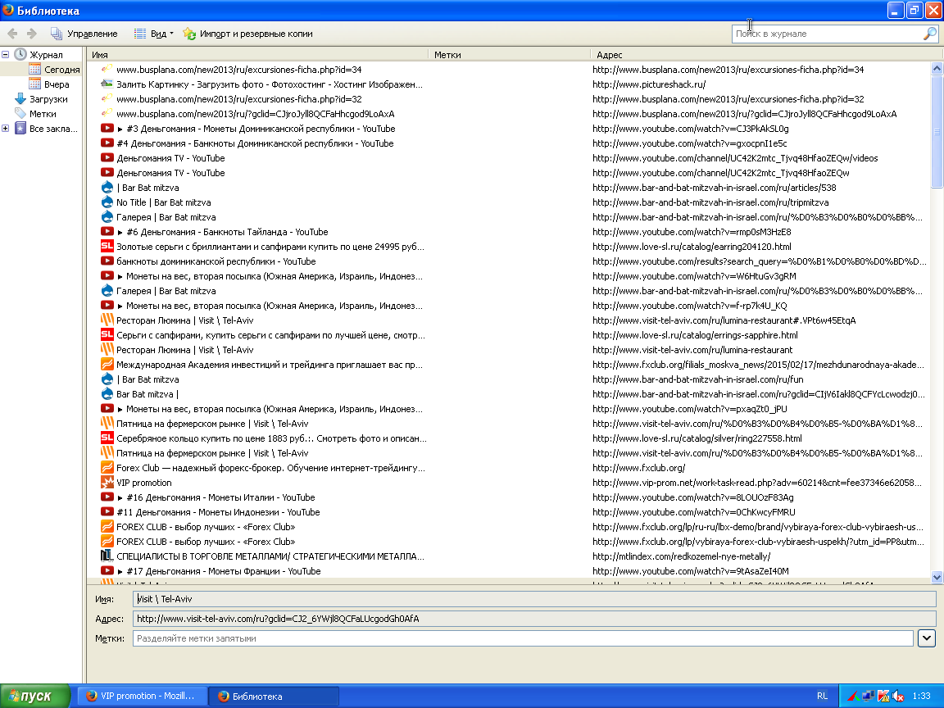The width and height of the screenshot is (944, 708).
Task: Select Сегодня in the history tree
Action: coord(61,70)
